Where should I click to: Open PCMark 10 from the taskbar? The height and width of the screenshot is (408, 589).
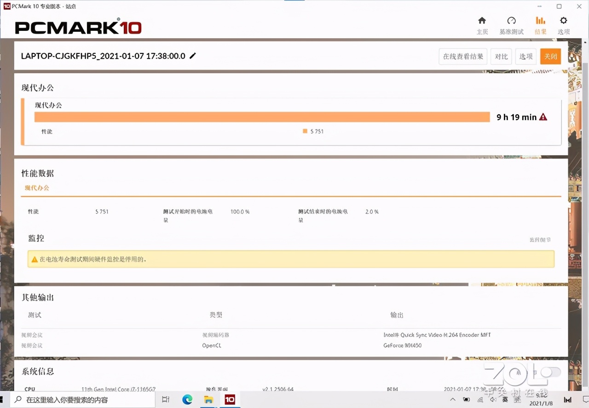tap(230, 399)
